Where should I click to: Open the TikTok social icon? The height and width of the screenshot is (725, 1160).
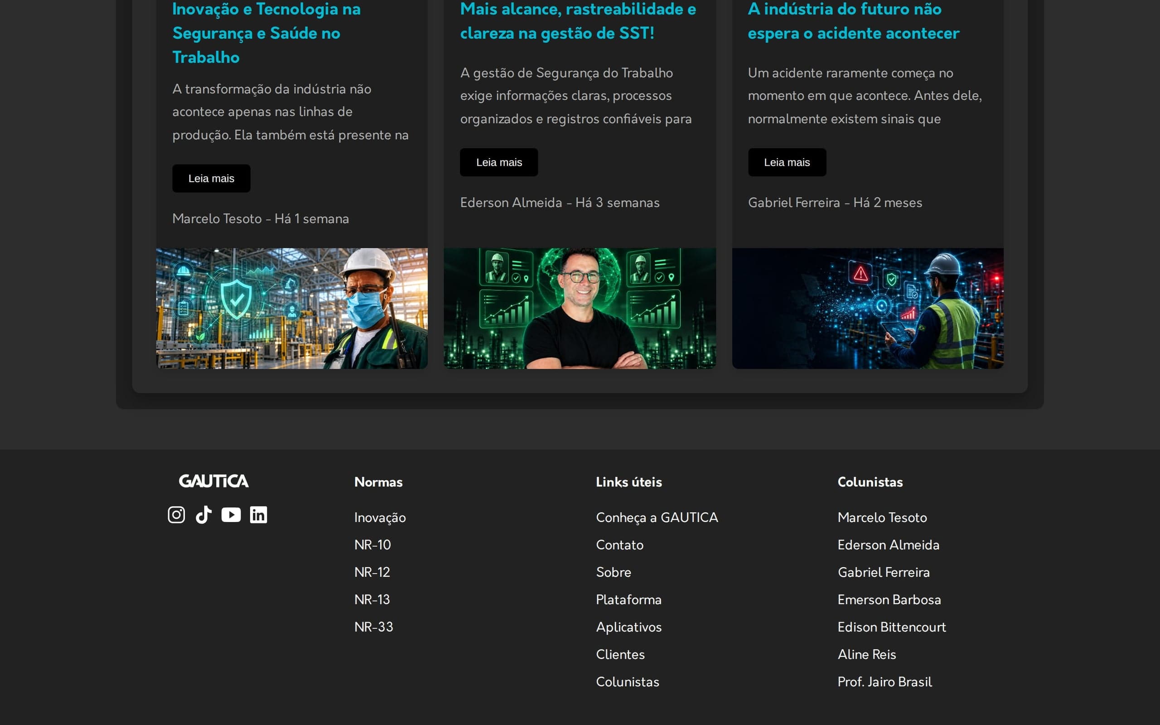(x=204, y=514)
